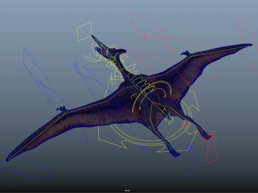This screenshot has height=193, width=258.
Task: Select the large blue ellipse at the lower-left wingtip
Action: pyautogui.click(x=25, y=163)
